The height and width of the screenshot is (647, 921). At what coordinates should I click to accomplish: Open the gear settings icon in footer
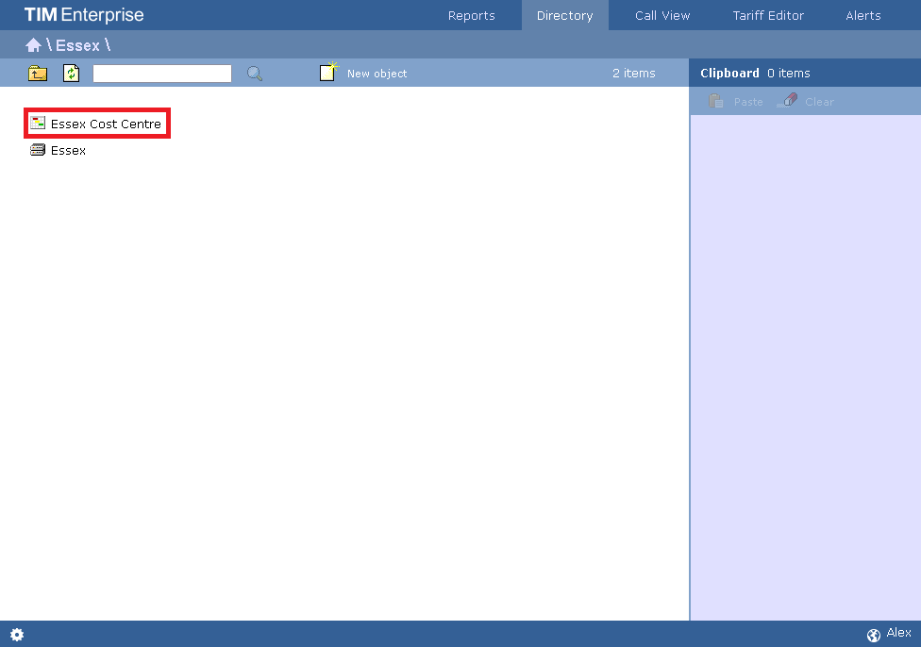[17, 635]
